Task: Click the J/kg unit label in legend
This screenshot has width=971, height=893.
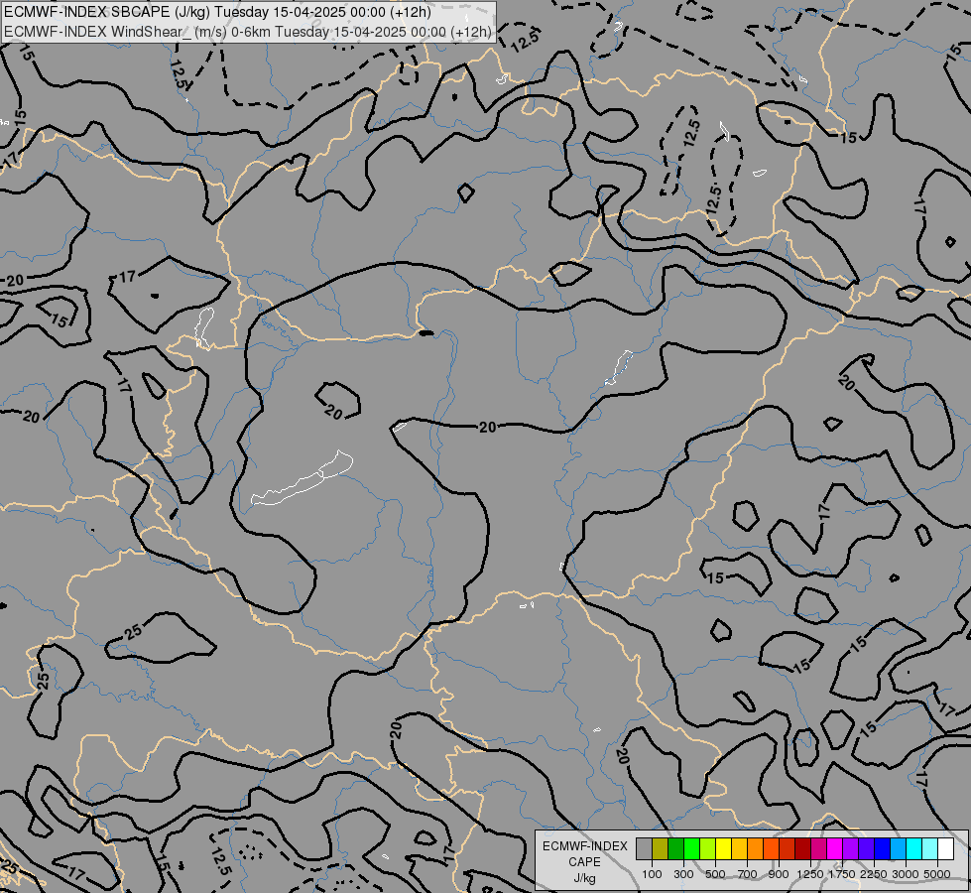Action: [x=584, y=878]
